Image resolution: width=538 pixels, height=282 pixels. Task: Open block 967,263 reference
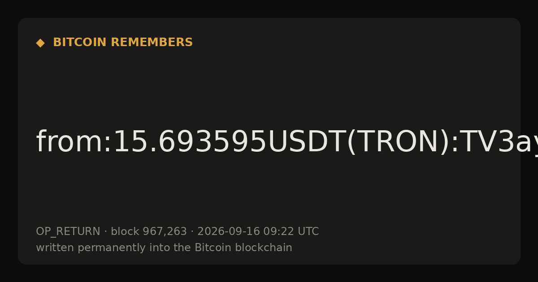pyautogui.click(x=149, y=232)
